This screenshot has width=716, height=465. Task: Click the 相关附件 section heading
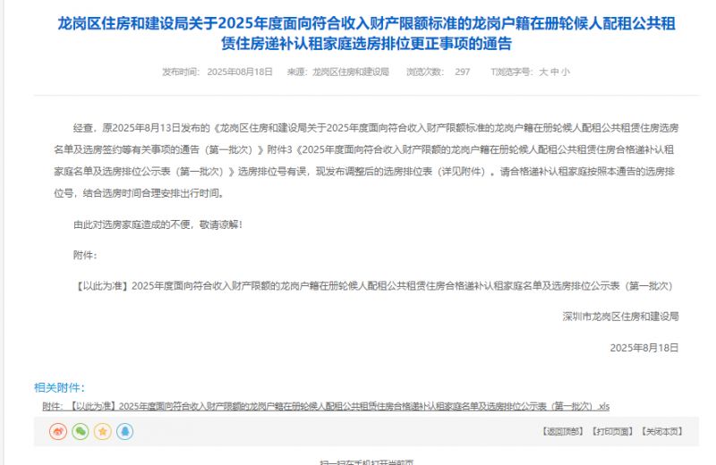59,388
